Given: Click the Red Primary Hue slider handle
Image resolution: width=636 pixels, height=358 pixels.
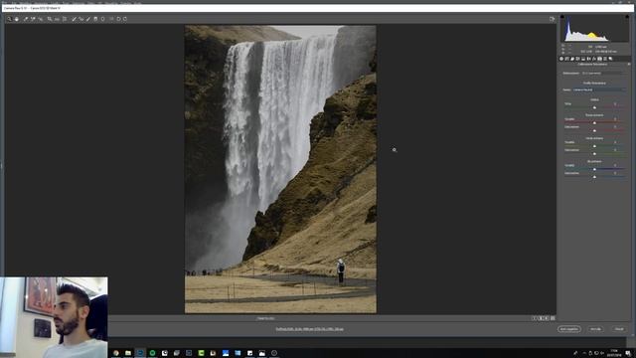Looking at the screenshot, I should point(594,123).
